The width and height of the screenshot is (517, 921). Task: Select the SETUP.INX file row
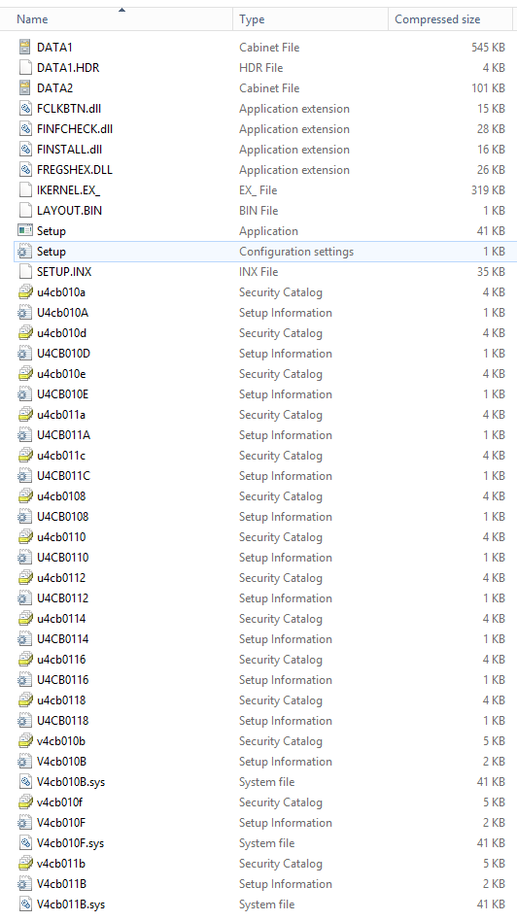pyautogui.click(x=264, y=272)
